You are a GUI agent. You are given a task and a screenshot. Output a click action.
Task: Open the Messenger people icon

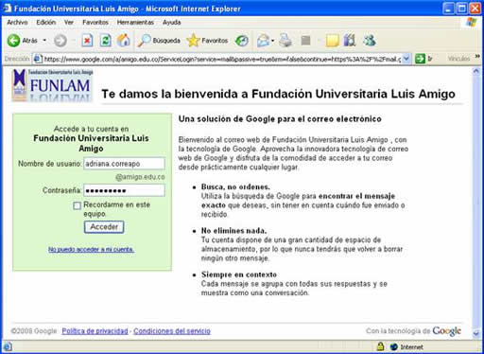(x=370, y=41)
